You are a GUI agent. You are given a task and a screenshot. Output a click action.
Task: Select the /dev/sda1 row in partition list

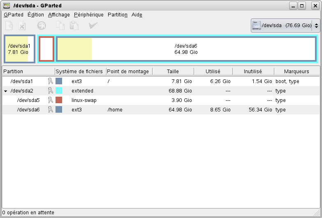point(161,81)
